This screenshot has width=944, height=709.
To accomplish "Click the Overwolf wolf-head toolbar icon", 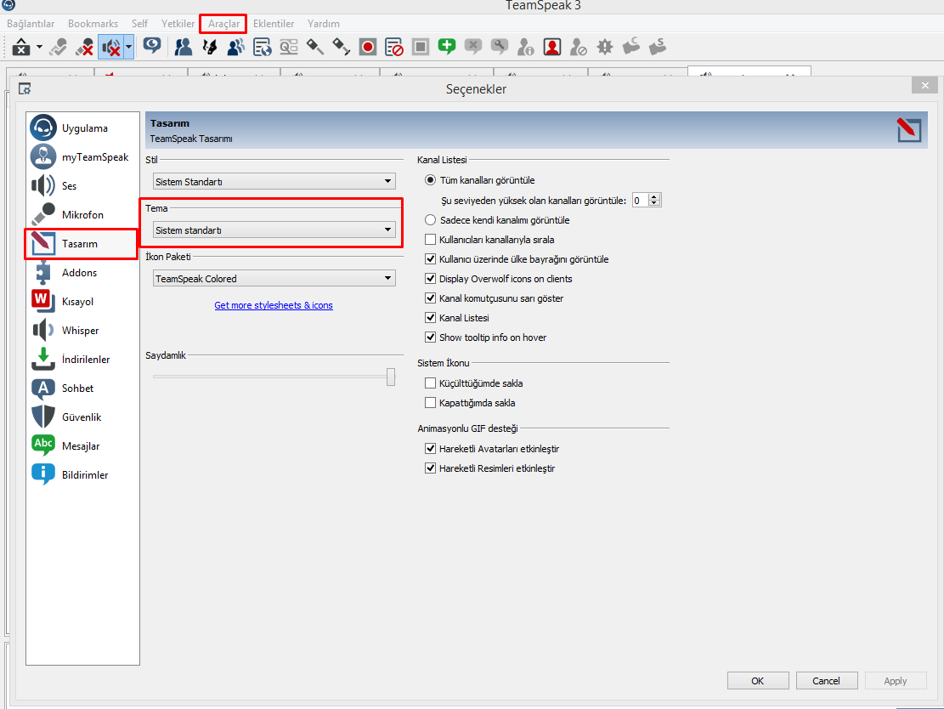I will 210,47.
